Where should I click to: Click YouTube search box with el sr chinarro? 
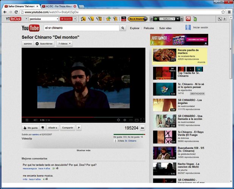[82, 28]
